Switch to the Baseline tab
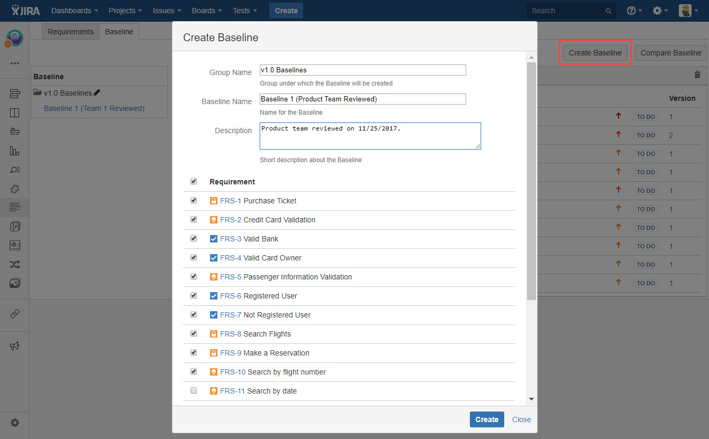709x439 pixels. pos(119,32)
